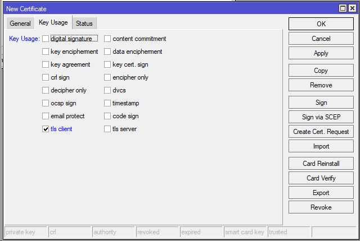Click the Export button

tap(321, 193)
